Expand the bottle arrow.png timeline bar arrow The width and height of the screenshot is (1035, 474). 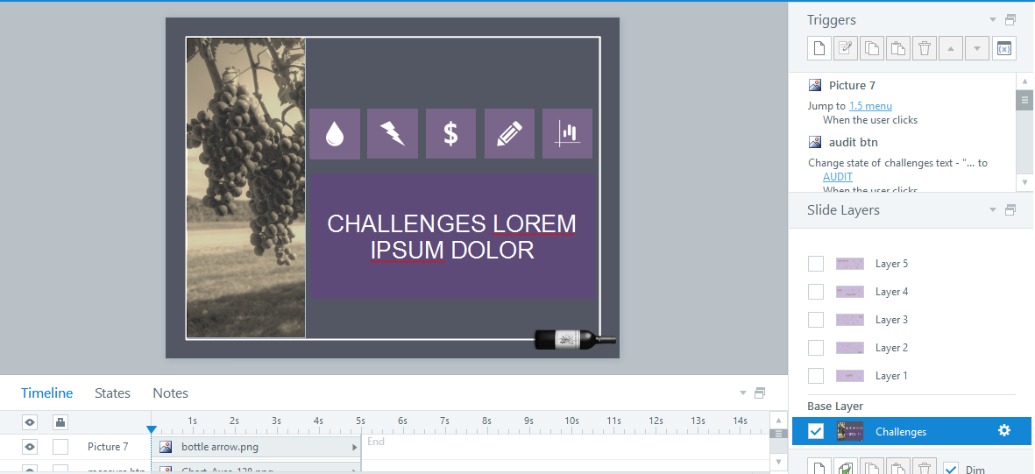pyautogui.click(x=355, y=448)
